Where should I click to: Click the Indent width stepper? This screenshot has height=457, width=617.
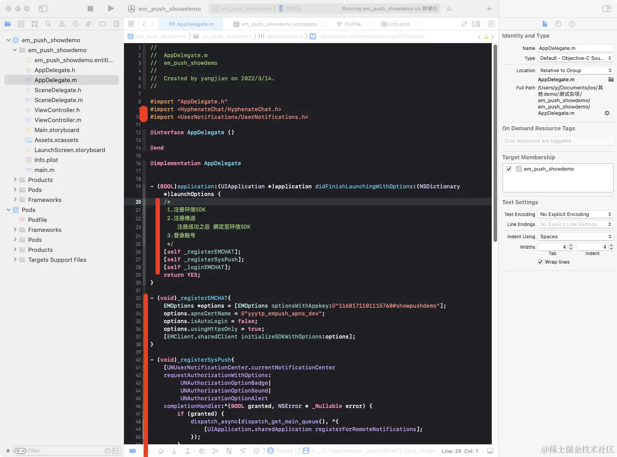[x=611, y=247]
